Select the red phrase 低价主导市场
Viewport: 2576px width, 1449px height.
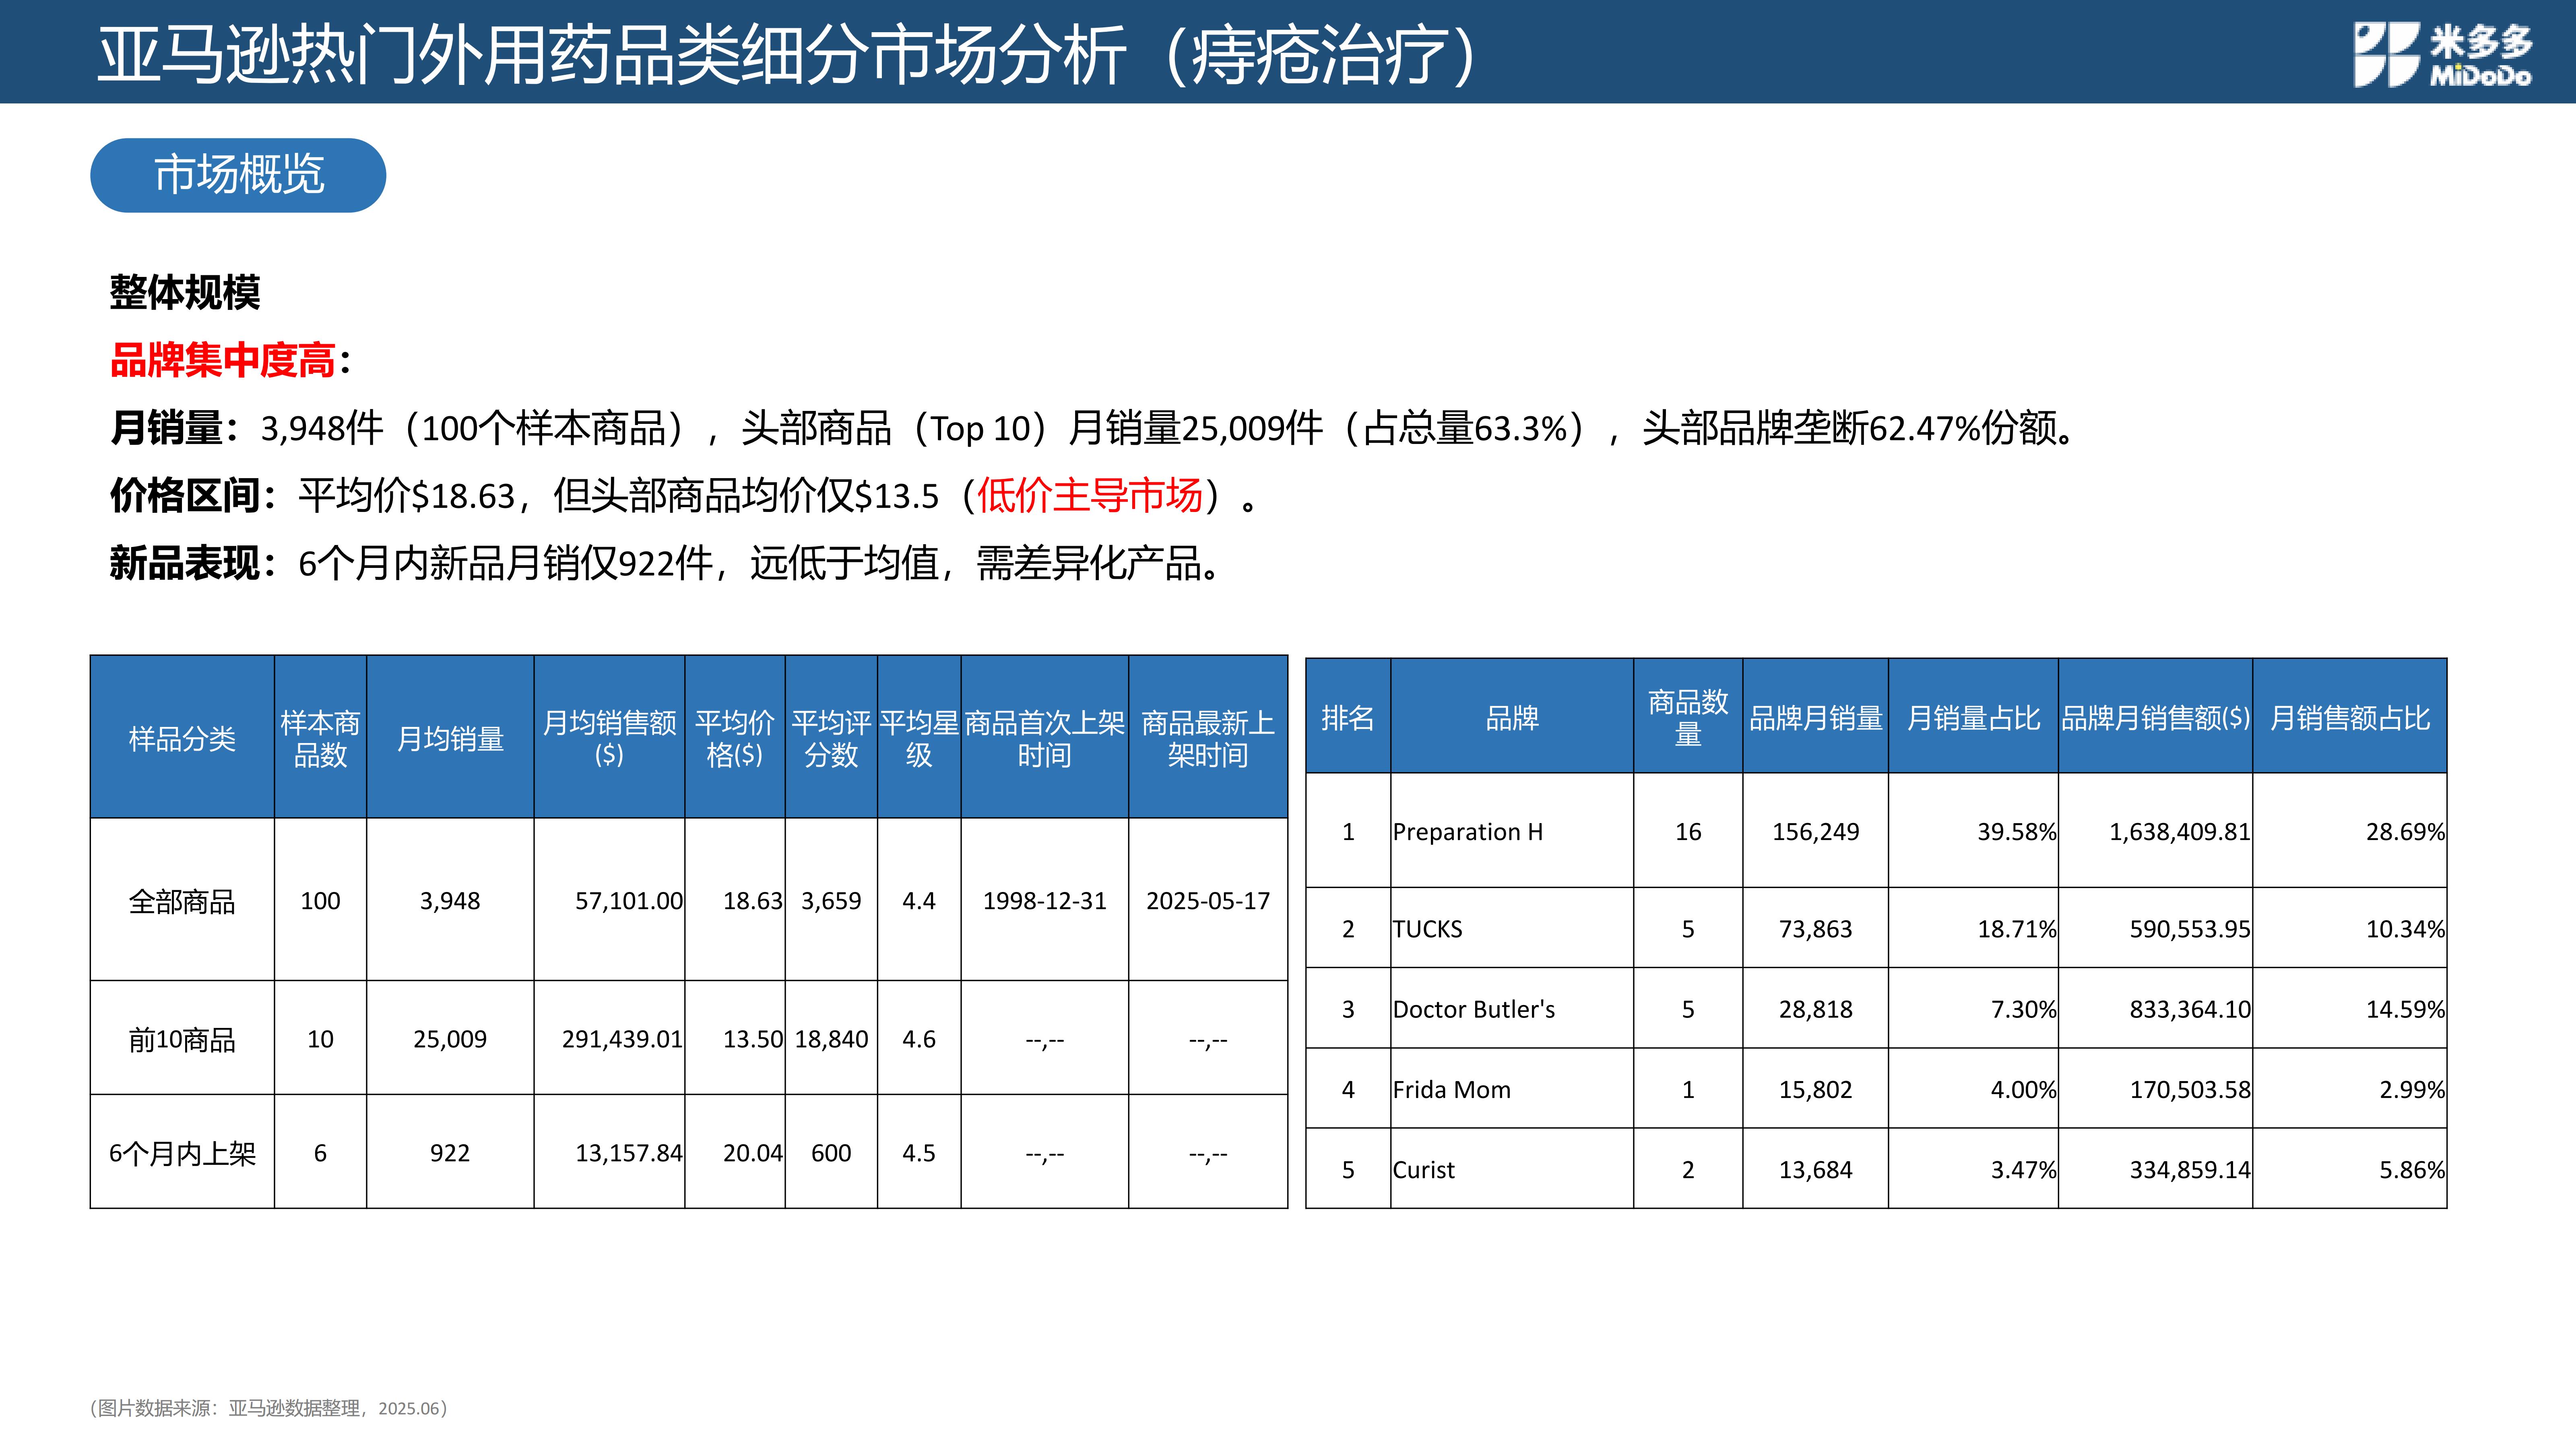[1089, 495]
